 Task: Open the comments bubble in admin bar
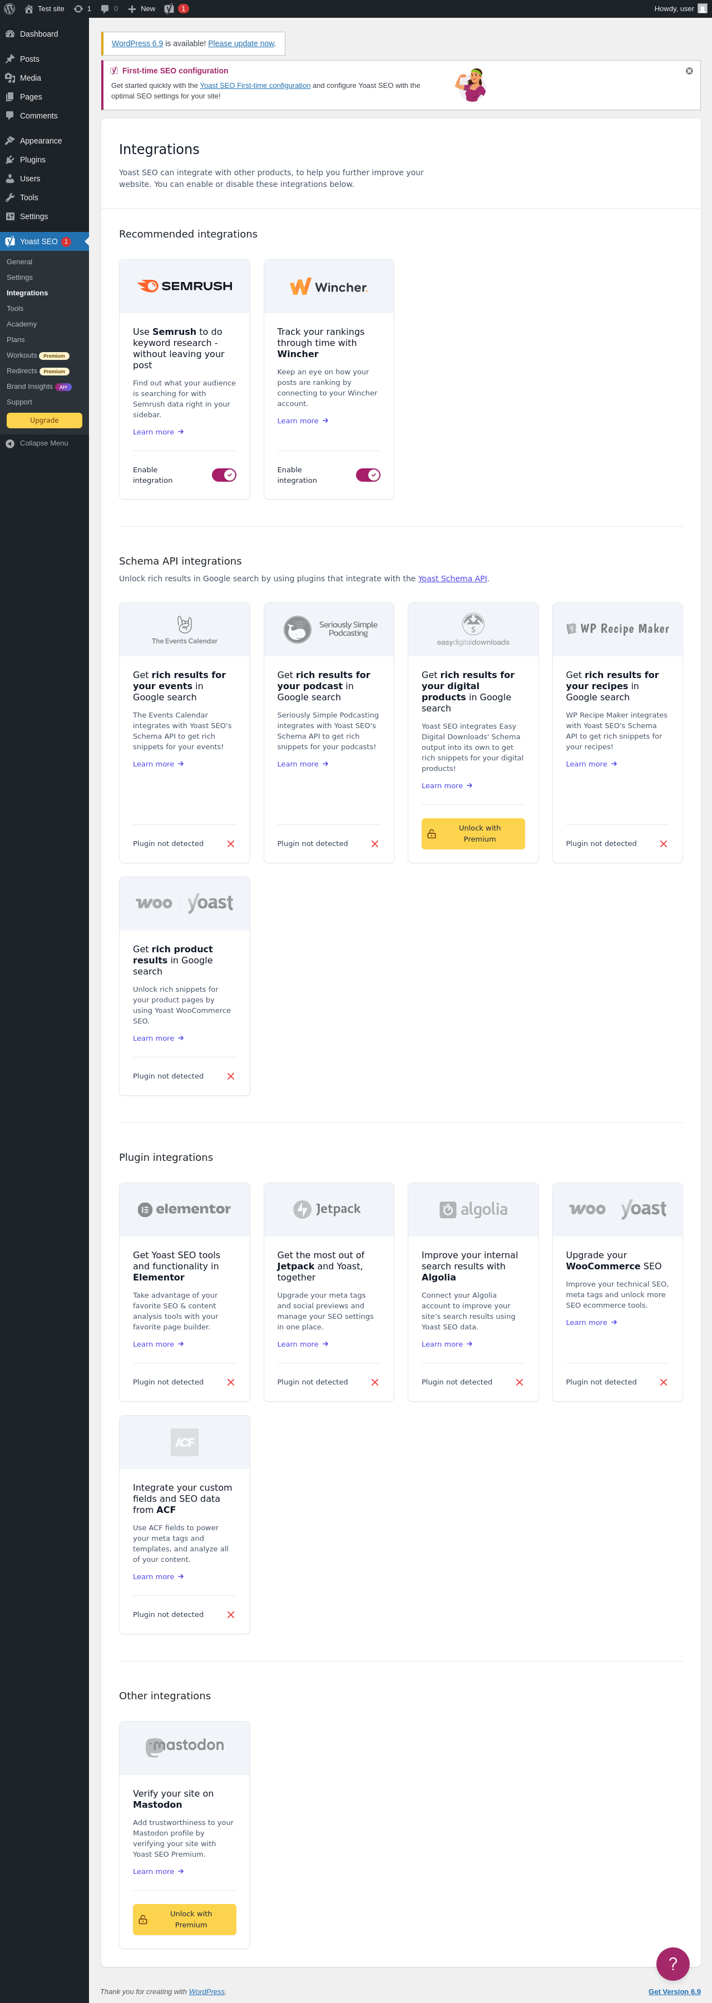pos(105,8)
